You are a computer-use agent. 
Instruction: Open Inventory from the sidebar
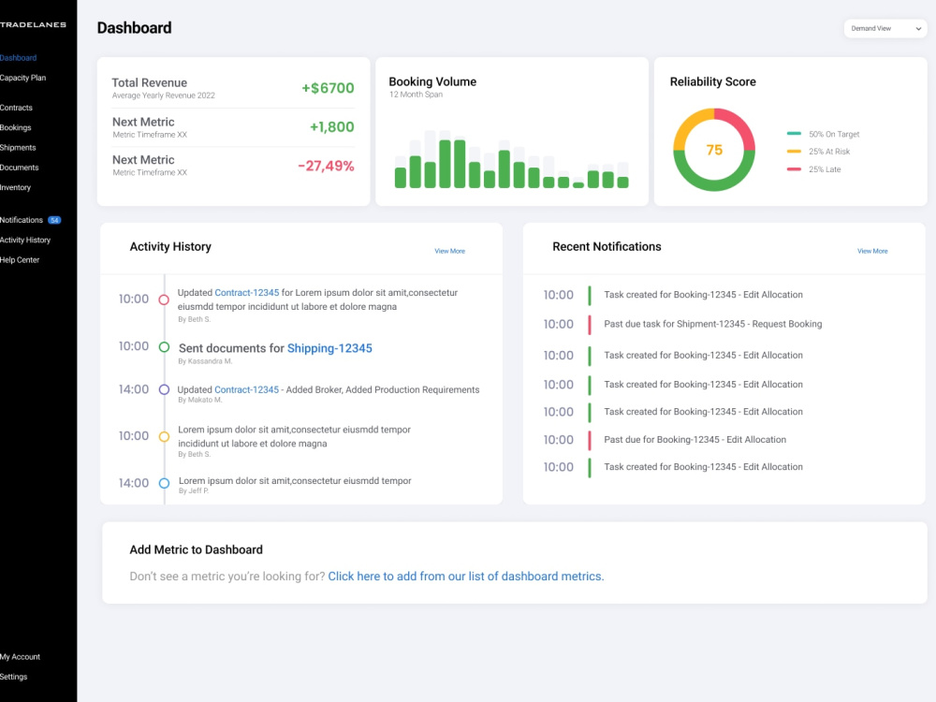pyautogui.click(x=16, y=187)
